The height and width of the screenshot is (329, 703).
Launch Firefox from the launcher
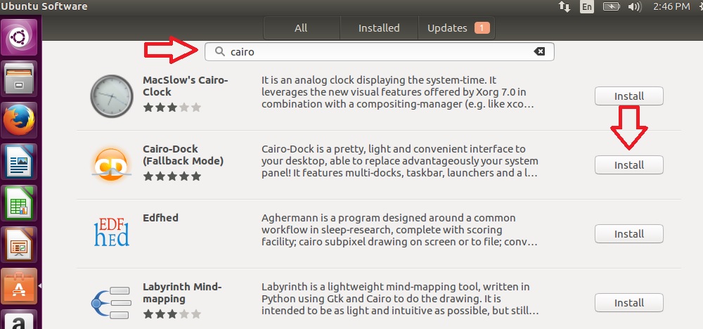click(x=19, y=120)
